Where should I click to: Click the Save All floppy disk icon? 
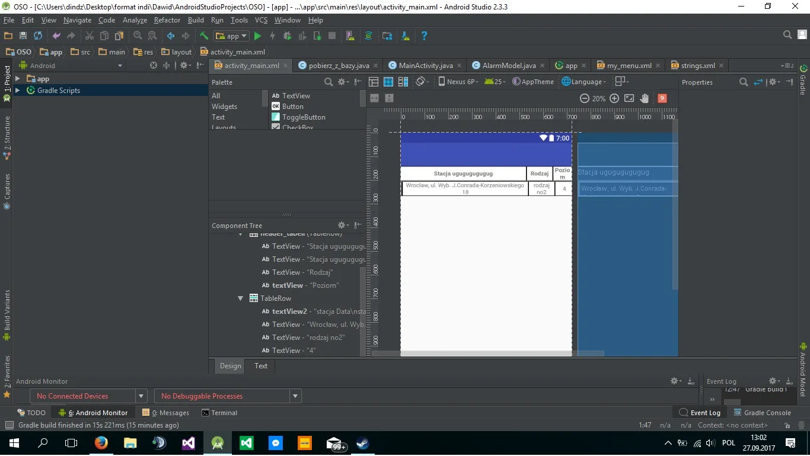tap(23, 36)
